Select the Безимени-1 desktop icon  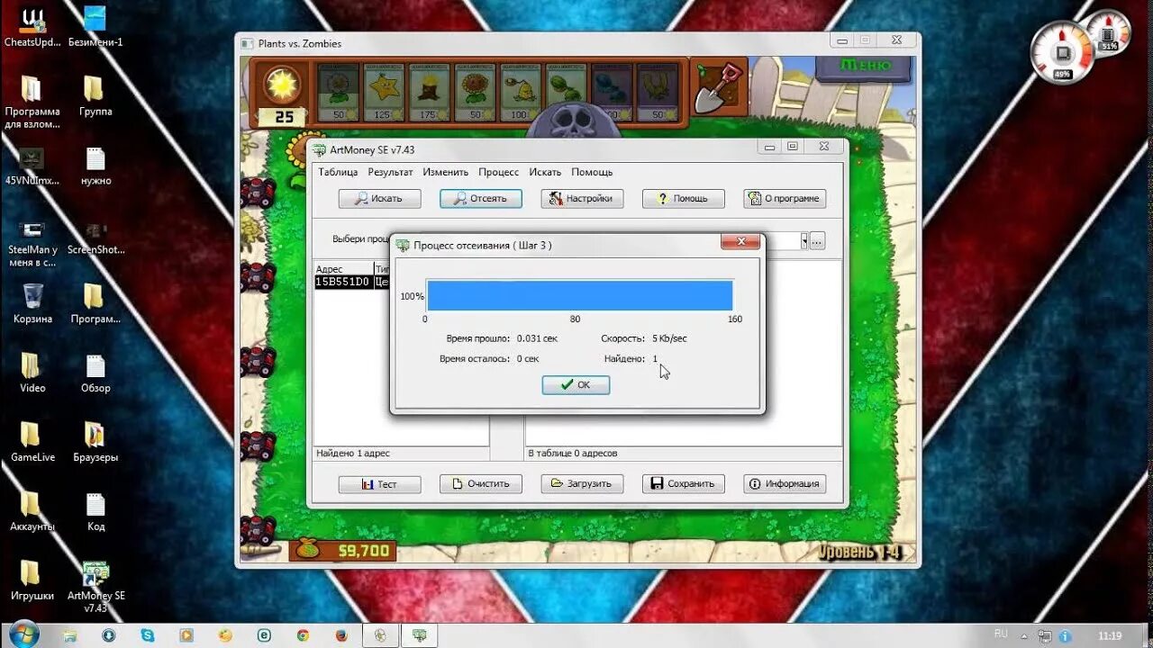[x=95, y=27]
